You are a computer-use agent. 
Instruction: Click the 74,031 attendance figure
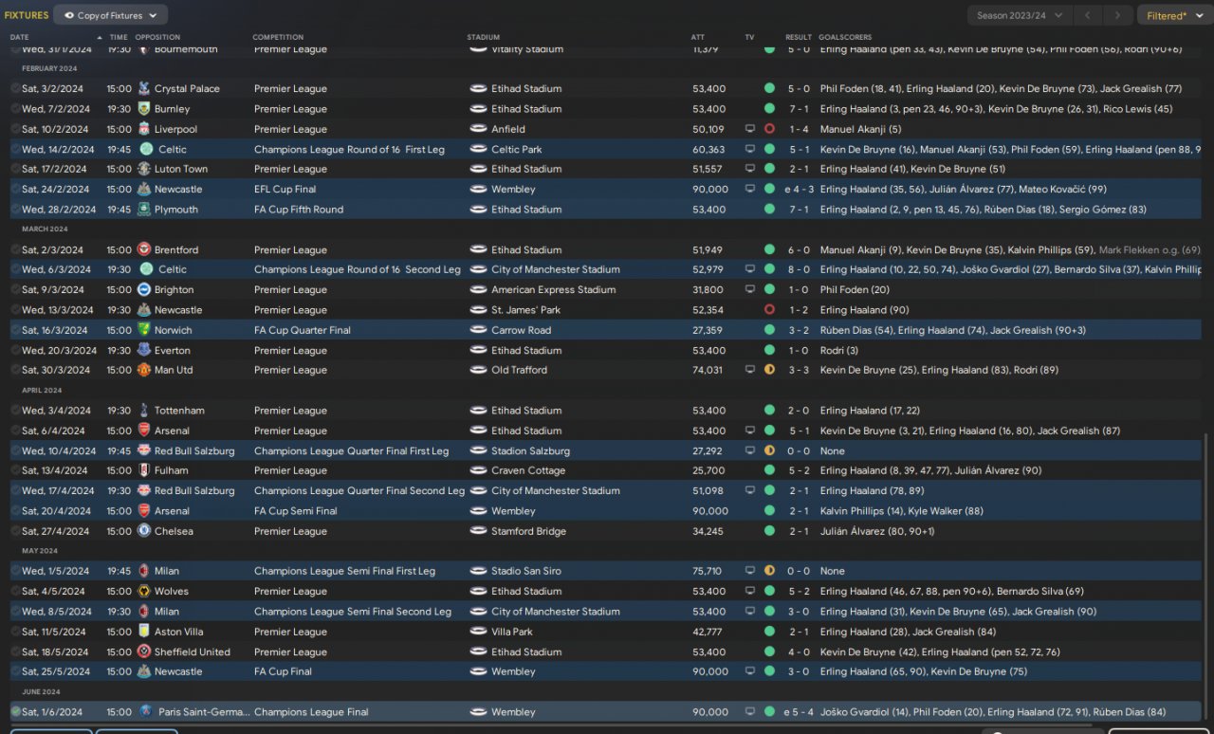click(x=708, y=370)
